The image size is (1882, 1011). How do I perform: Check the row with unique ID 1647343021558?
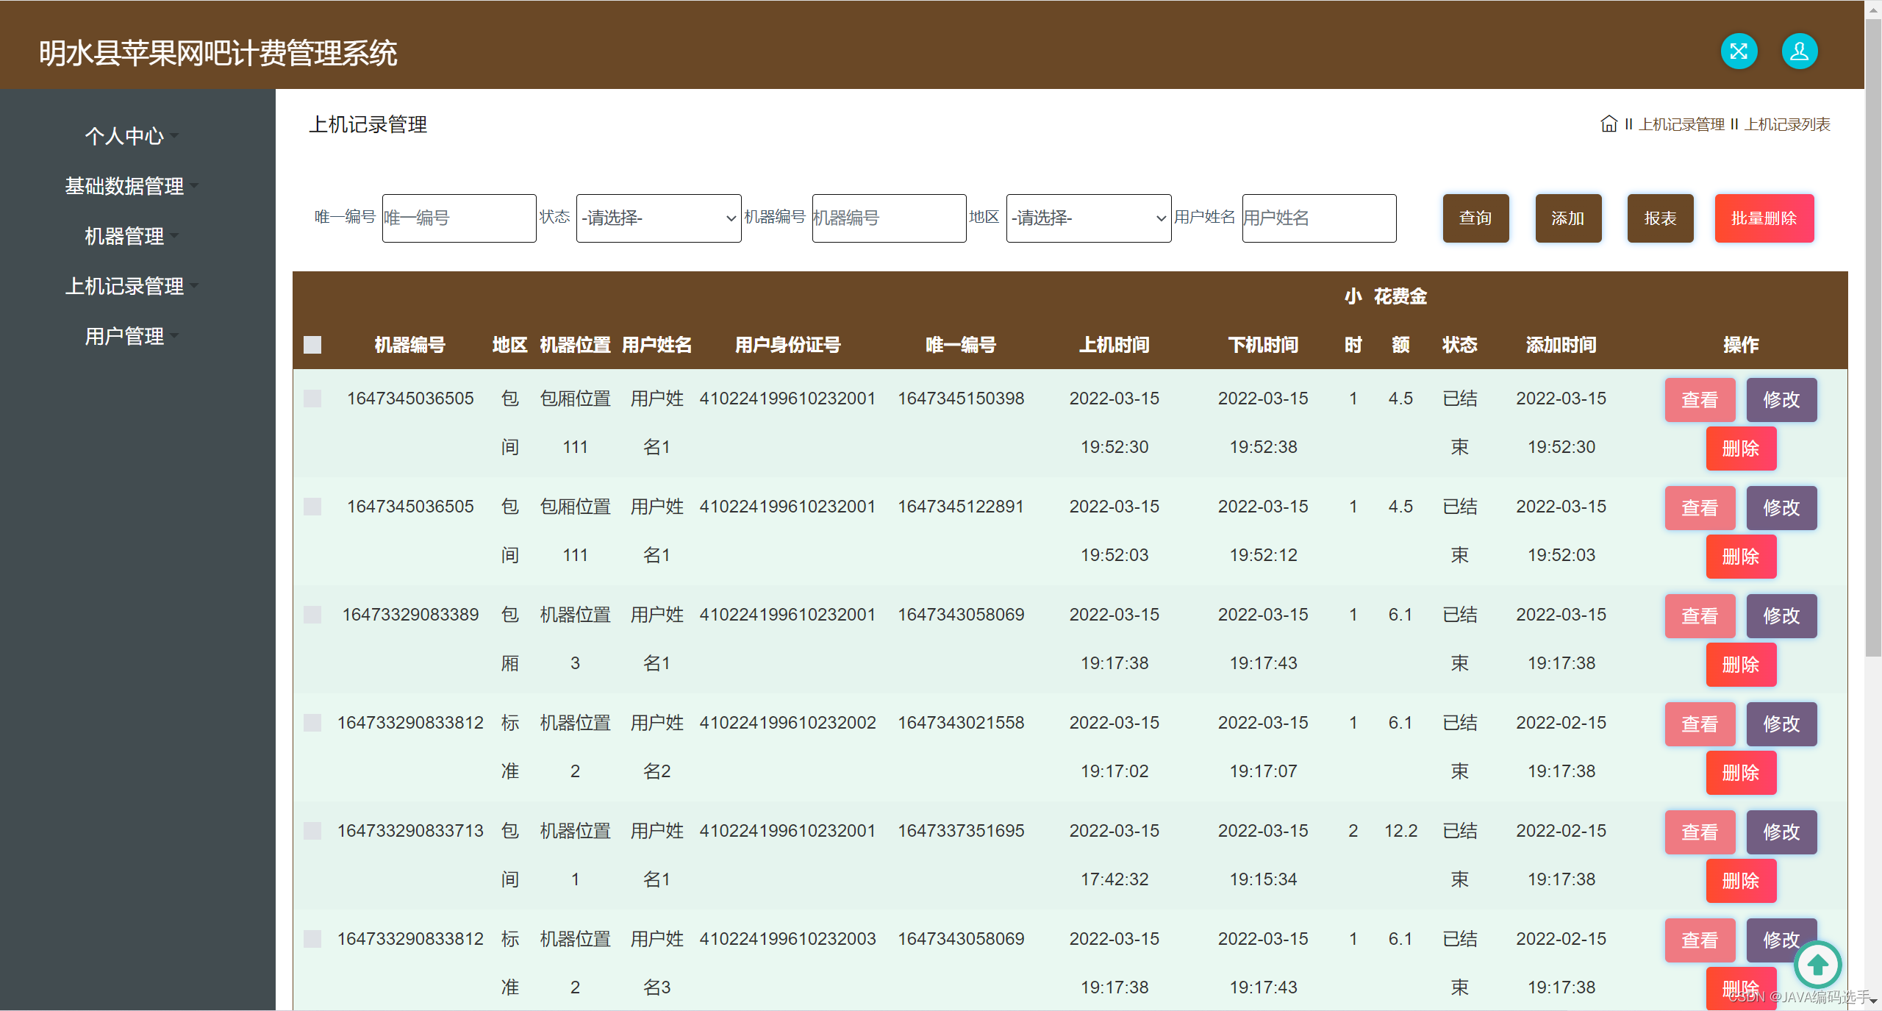[312, 723]
